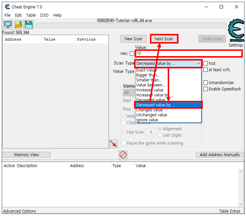Choose Changed value scan type

click(x=168, y=110)
